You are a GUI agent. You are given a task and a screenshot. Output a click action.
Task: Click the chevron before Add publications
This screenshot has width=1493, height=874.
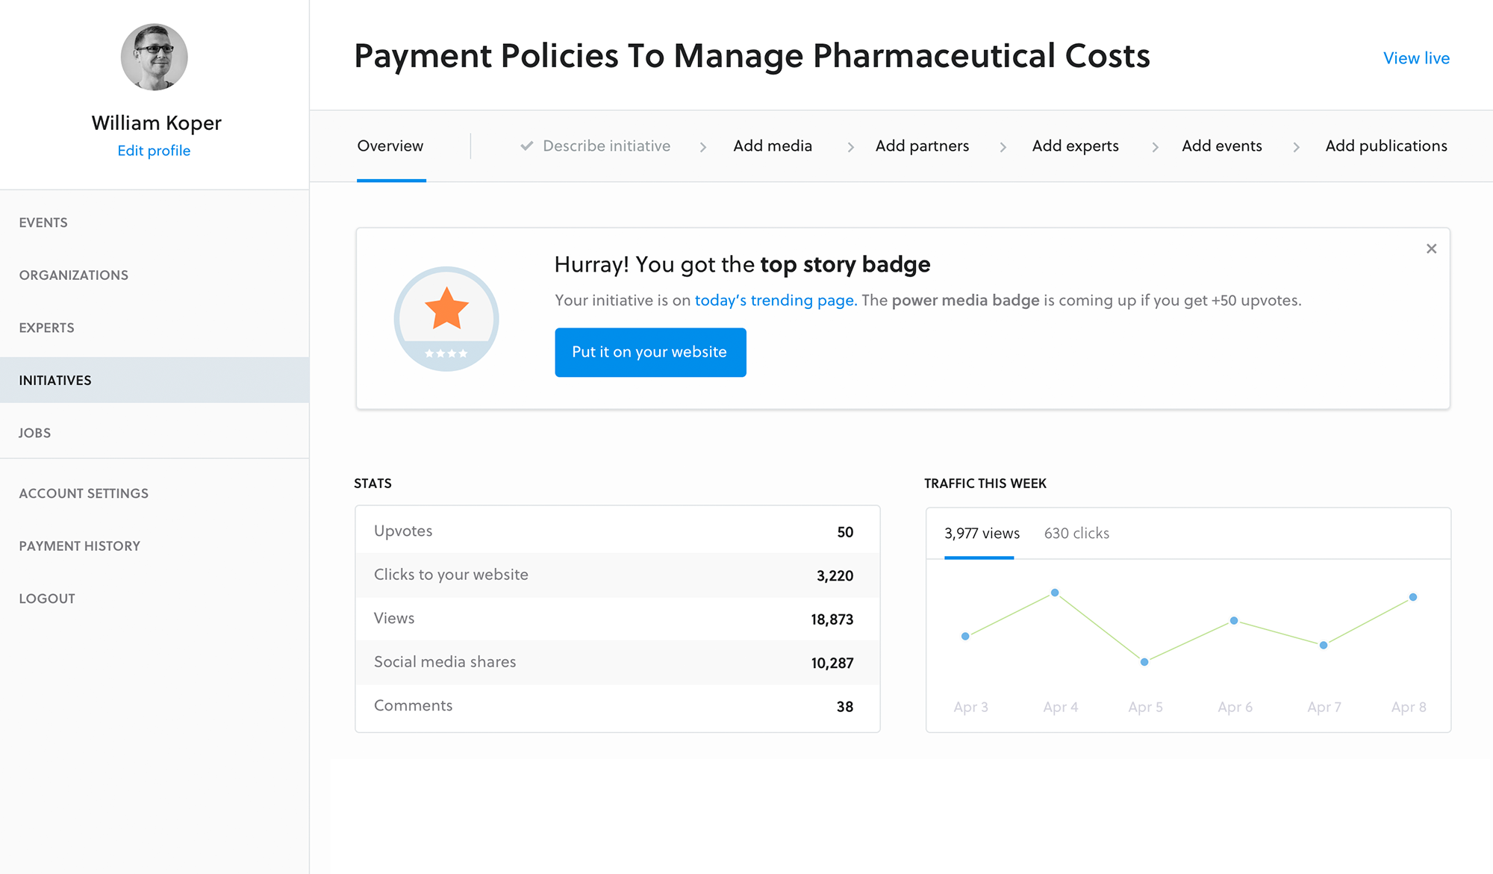point(1296,147)
